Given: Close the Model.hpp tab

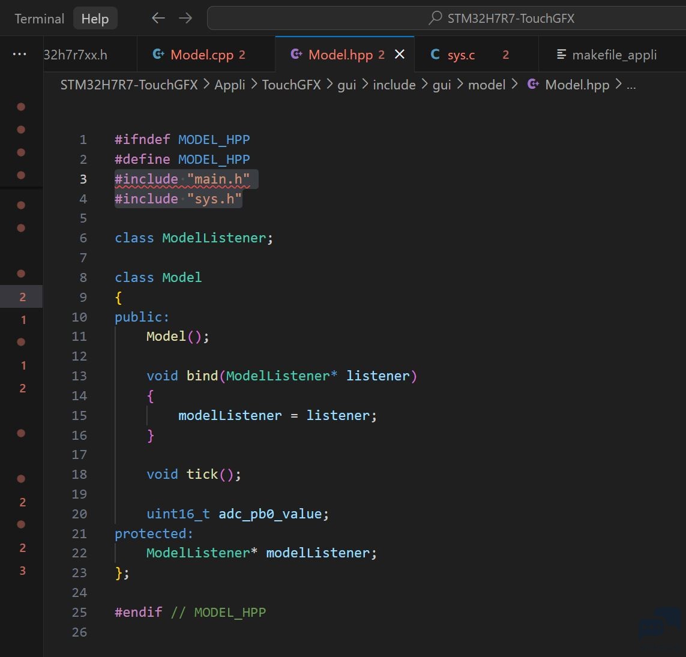Looking at the screenshot, I should pos(400,54).
